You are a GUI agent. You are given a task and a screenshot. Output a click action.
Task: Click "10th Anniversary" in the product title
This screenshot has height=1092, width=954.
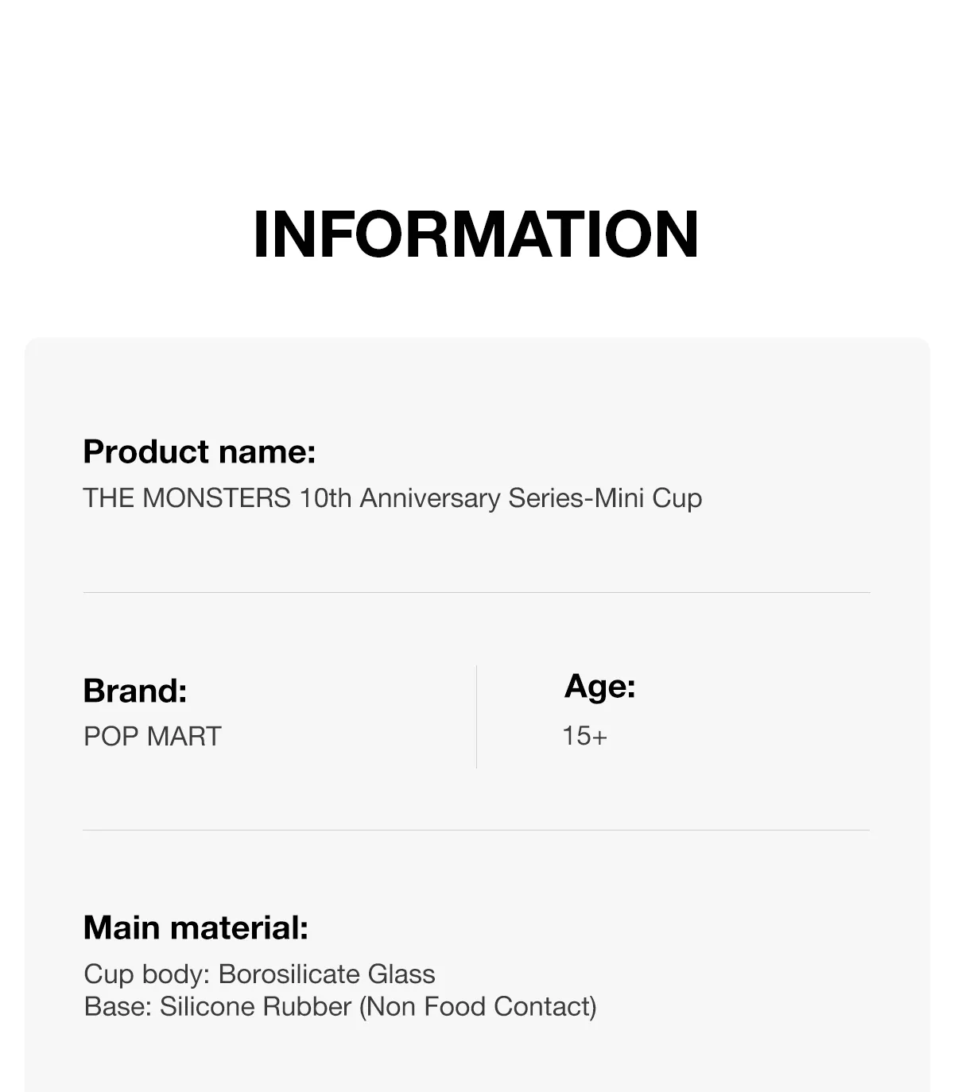[400, 498]
